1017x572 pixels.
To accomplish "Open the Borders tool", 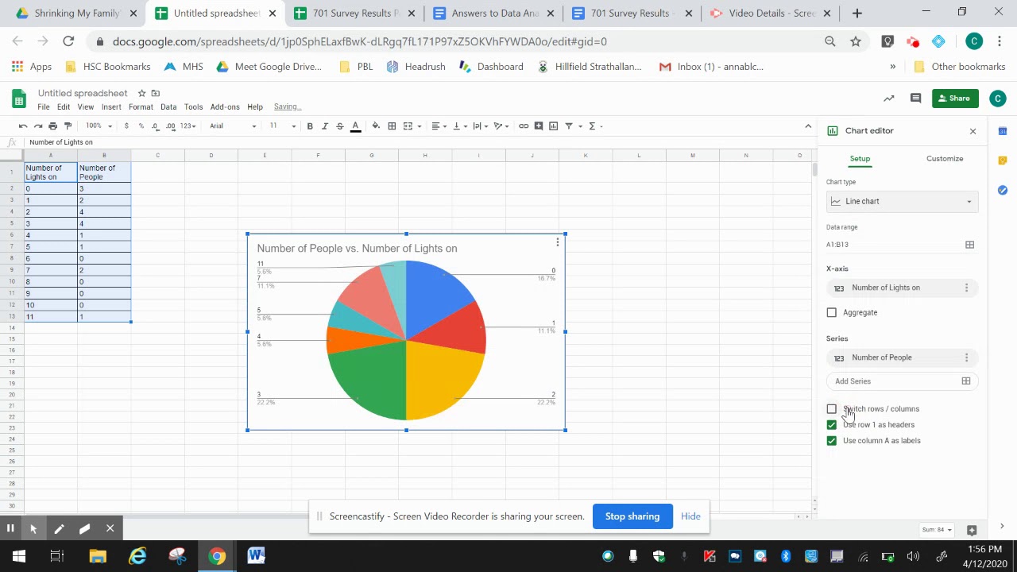I will [x=392, y=126].
